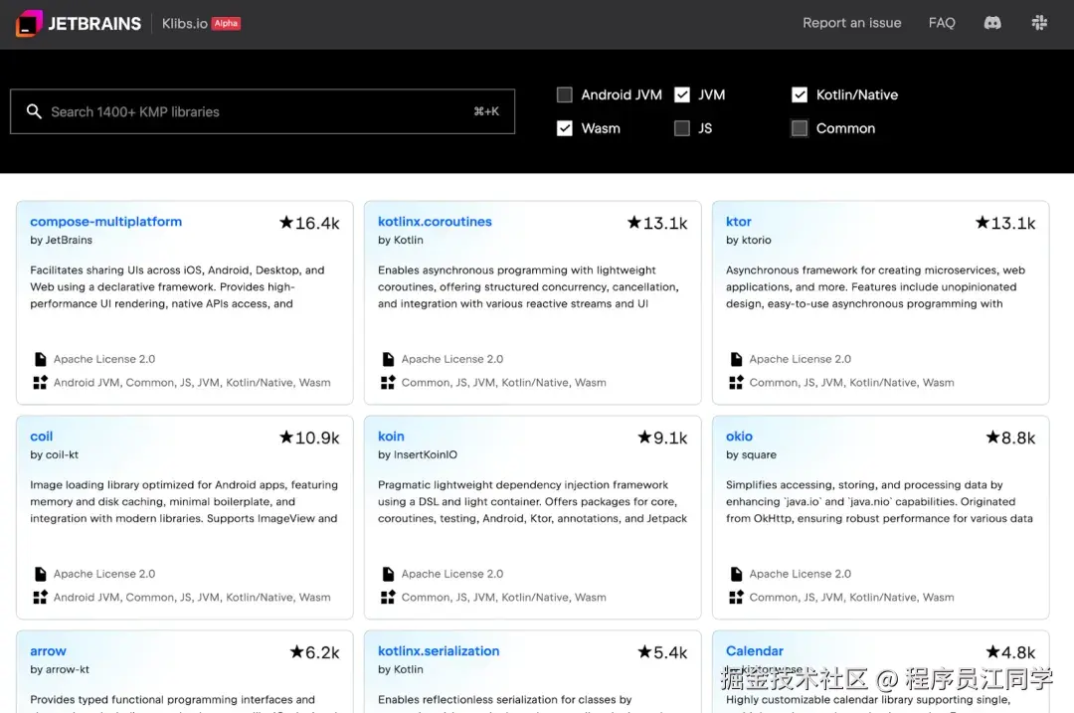Click 'by InsertKoinIO' author text
The height and width of the screenshot is (713, 1074).
point(417,454)
